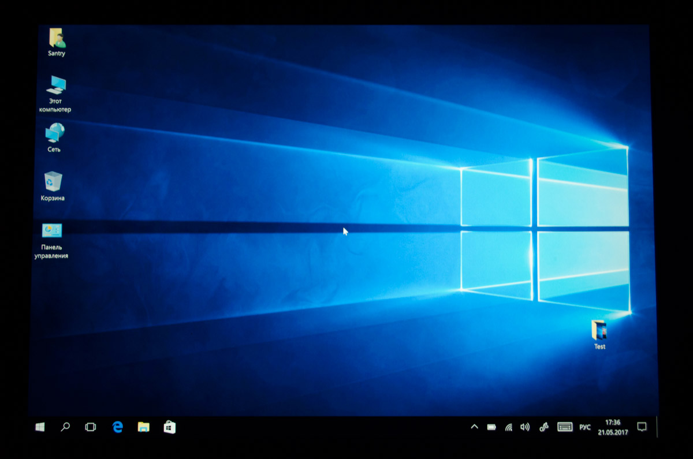Open taskbar search magnifier
Viewport: 693px width, 459px height.
(65, 427)
